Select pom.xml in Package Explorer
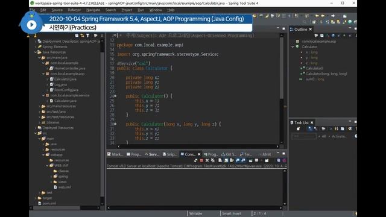 point(49,204)
